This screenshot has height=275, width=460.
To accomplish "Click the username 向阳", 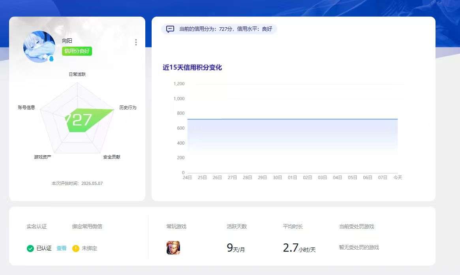I will (x=67, y=41).
